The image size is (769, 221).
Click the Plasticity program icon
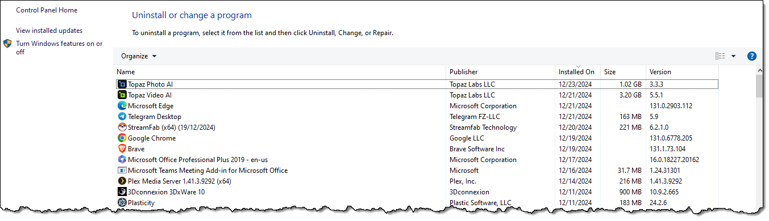point(122,203)
